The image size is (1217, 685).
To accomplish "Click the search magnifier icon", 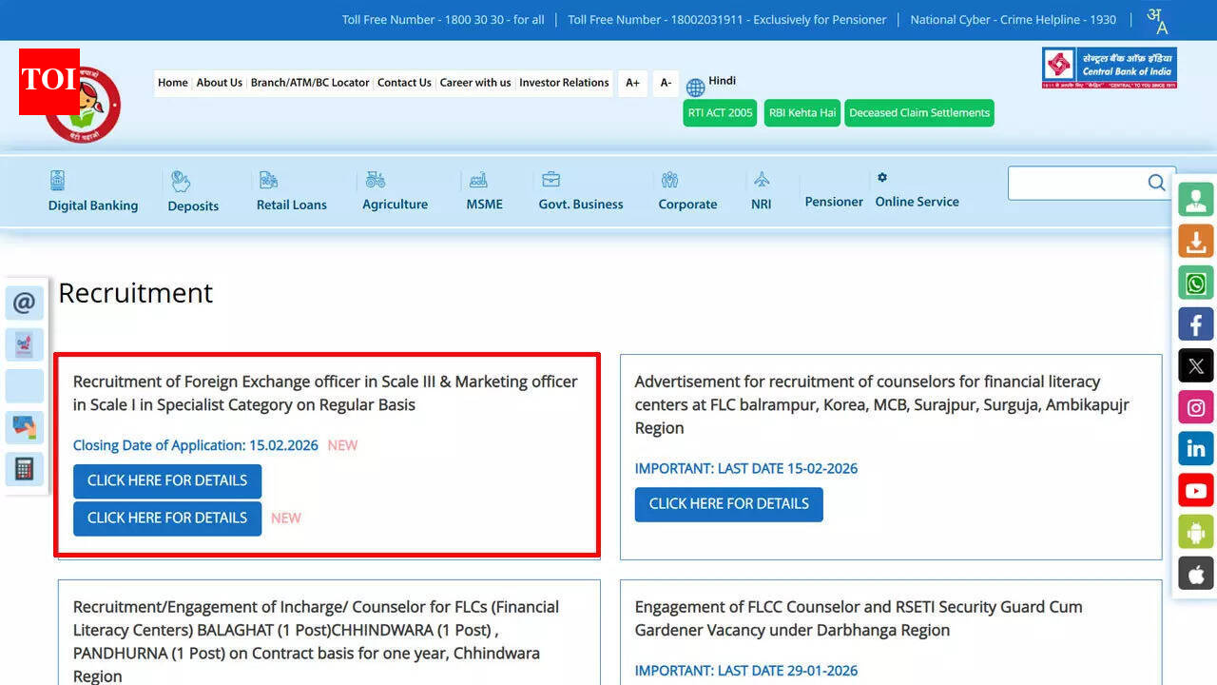I will 1156,183.
